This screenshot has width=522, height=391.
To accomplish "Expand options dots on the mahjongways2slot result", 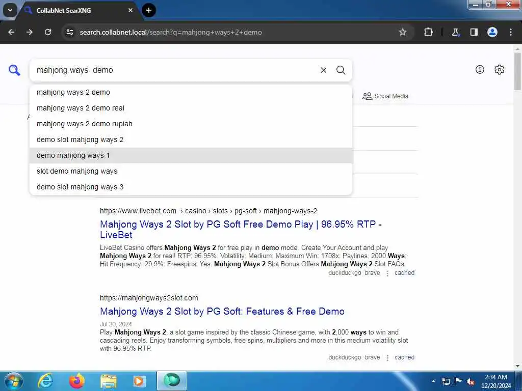I will pyautogui.click(x=387, y=358).
